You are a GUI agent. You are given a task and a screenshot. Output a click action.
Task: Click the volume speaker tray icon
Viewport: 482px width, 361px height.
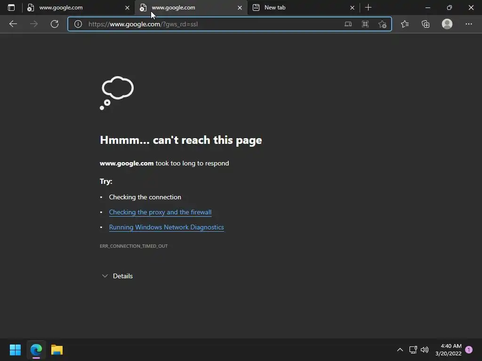[425, 350]
